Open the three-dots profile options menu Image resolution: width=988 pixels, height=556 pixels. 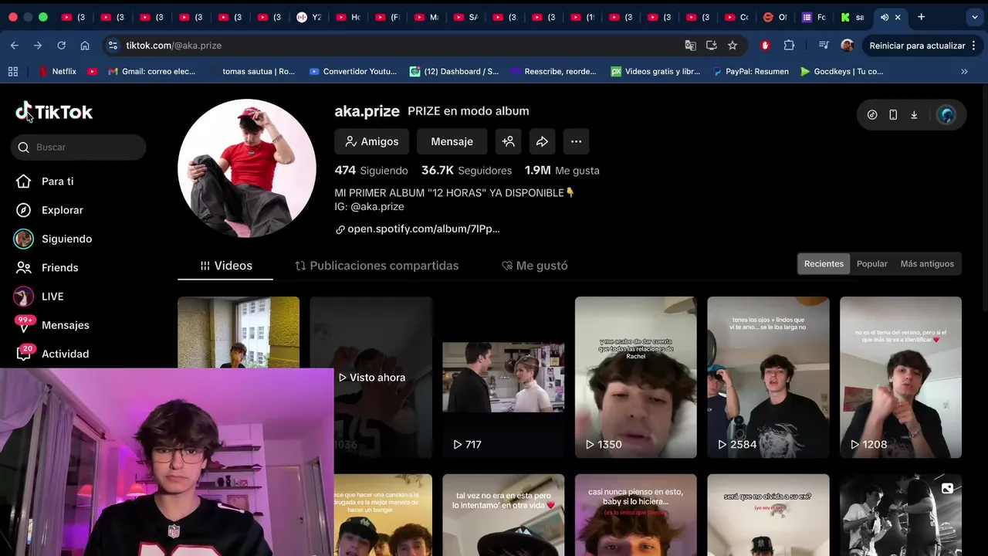(x=576, y=141)
